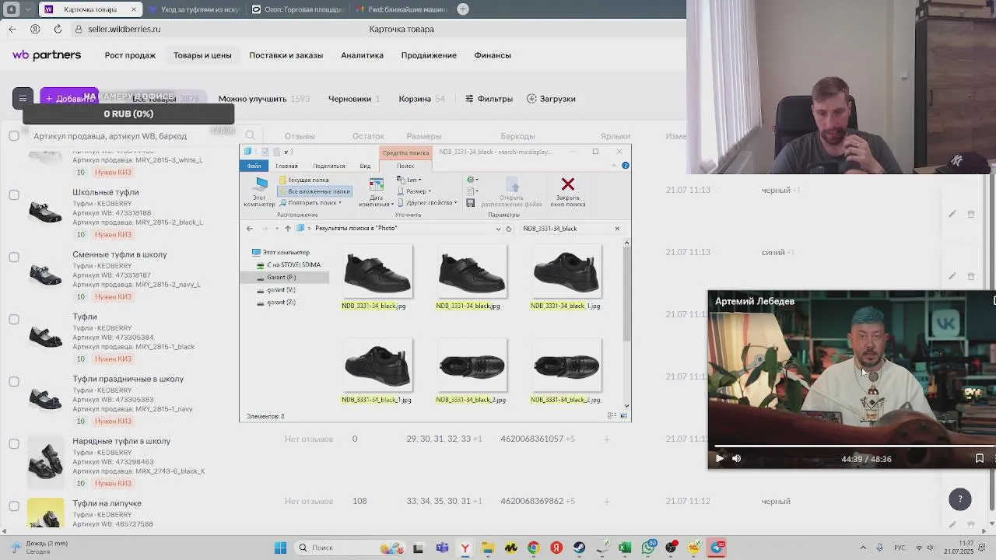Open WhatsApp from the taskbar
The width and height of the screenshot is (996, 560).
coord(648,548)
